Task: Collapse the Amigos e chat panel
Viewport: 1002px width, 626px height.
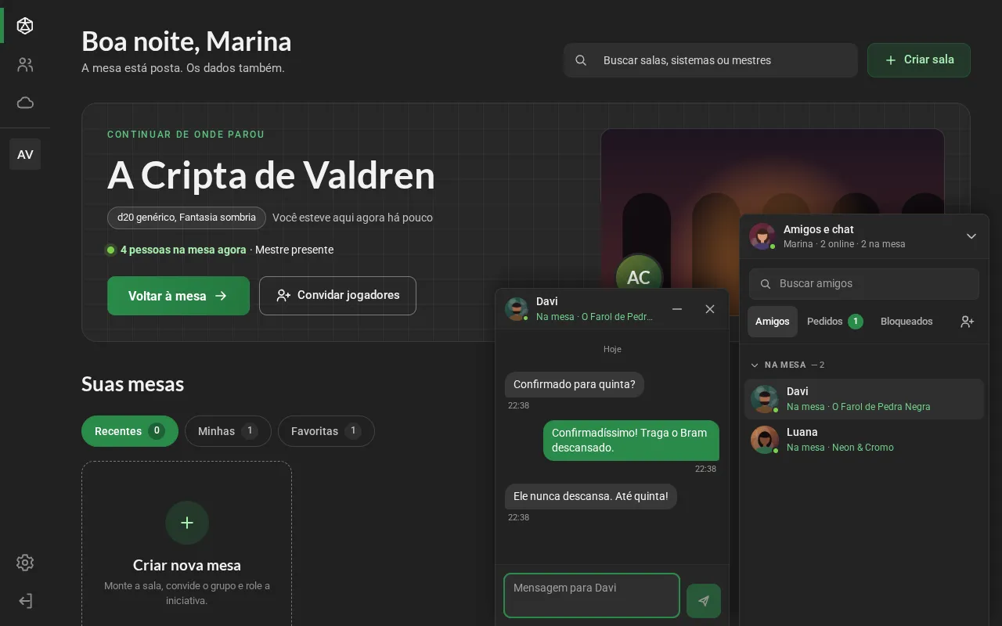Action: [x=971, y=236]
